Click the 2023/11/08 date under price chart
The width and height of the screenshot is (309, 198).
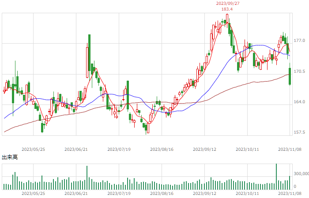tap(290, 149)
